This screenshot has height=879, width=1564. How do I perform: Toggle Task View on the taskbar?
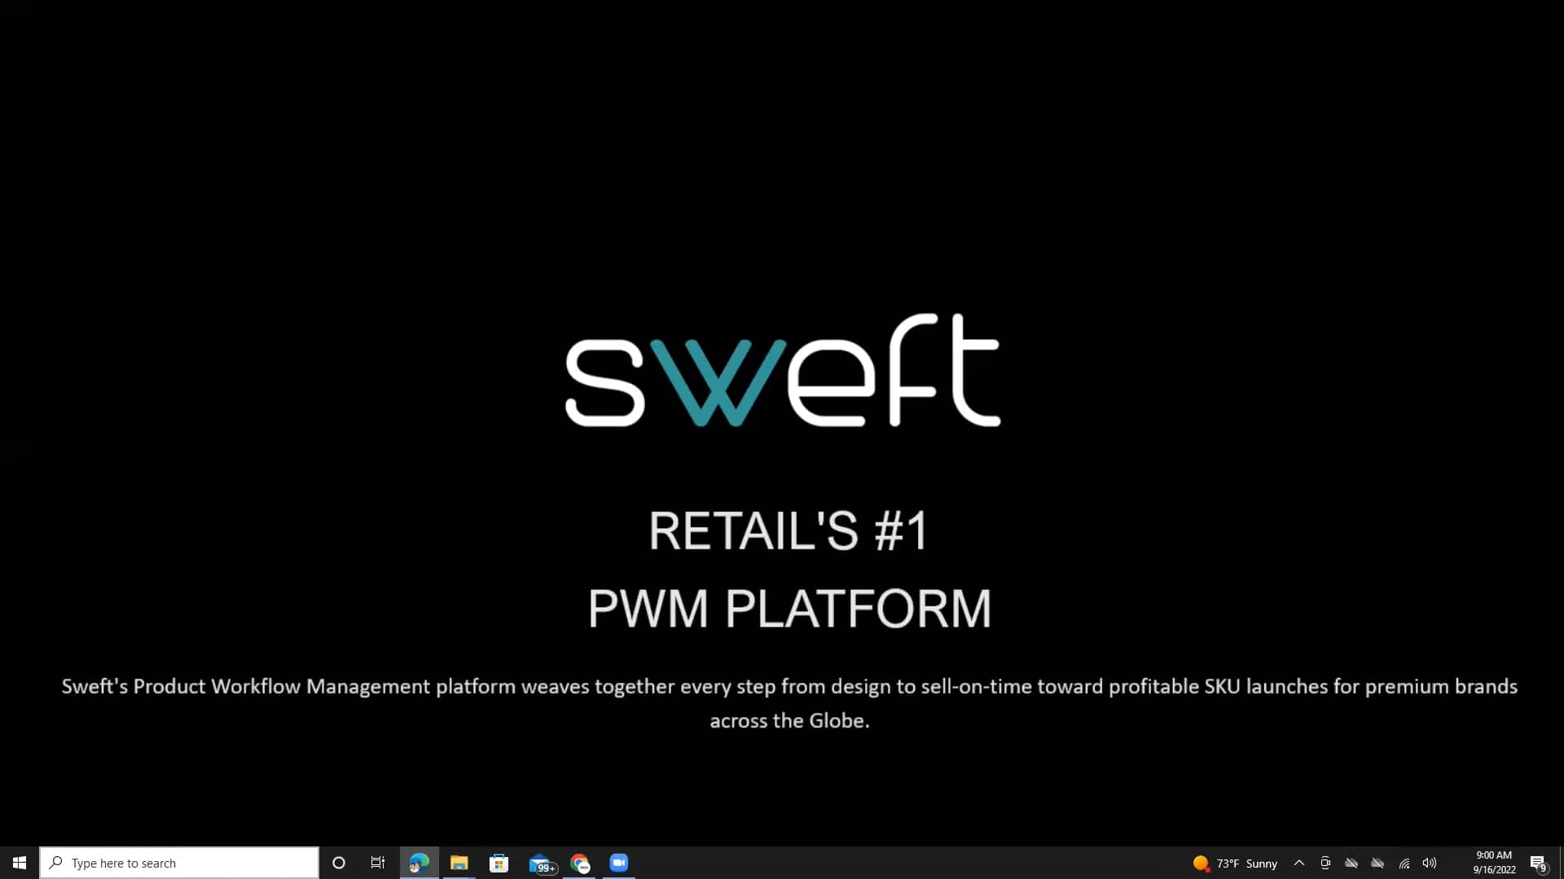point(377,863)
